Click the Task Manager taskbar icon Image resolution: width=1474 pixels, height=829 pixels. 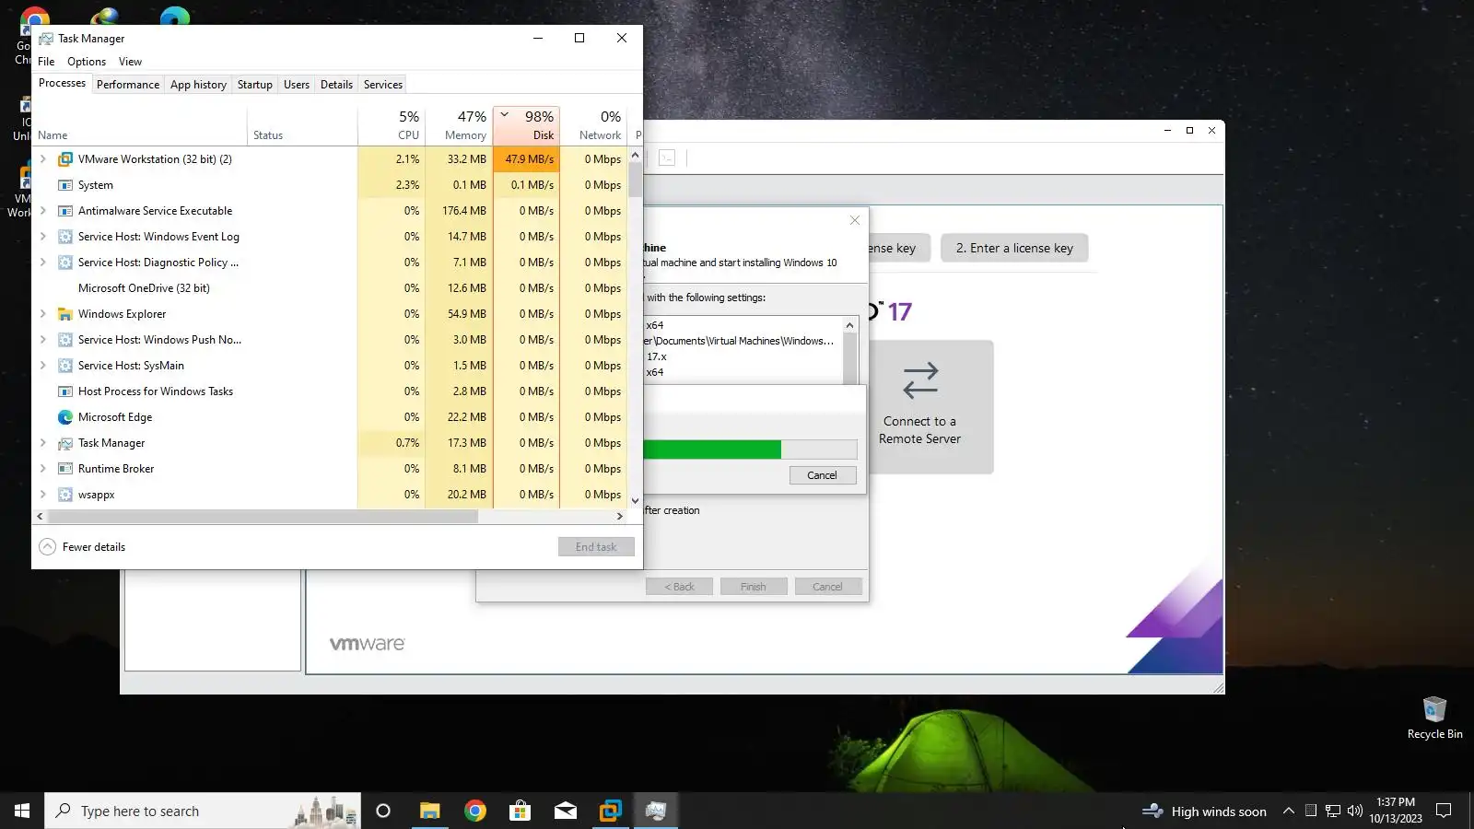click(656, 811)
